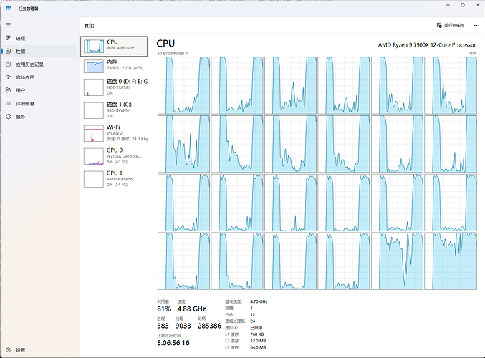Viewport: 485px width, 358px height.
Task: Click the 运行新任务 run-task icon
Action: click(439, 25)
